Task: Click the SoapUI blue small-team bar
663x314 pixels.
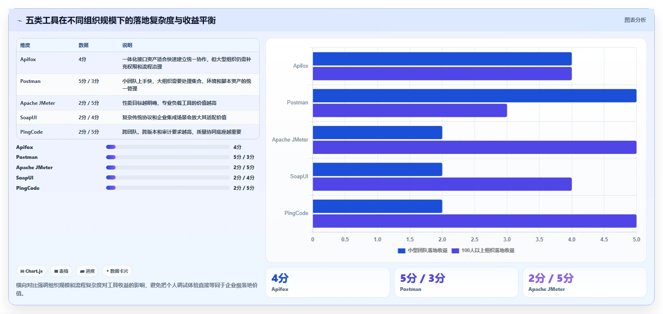Action: point(377,170)
